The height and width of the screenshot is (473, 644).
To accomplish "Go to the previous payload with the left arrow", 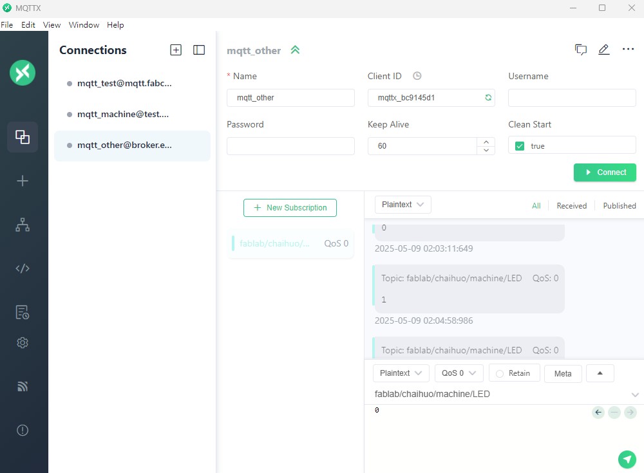I will (x=598, y=413).
